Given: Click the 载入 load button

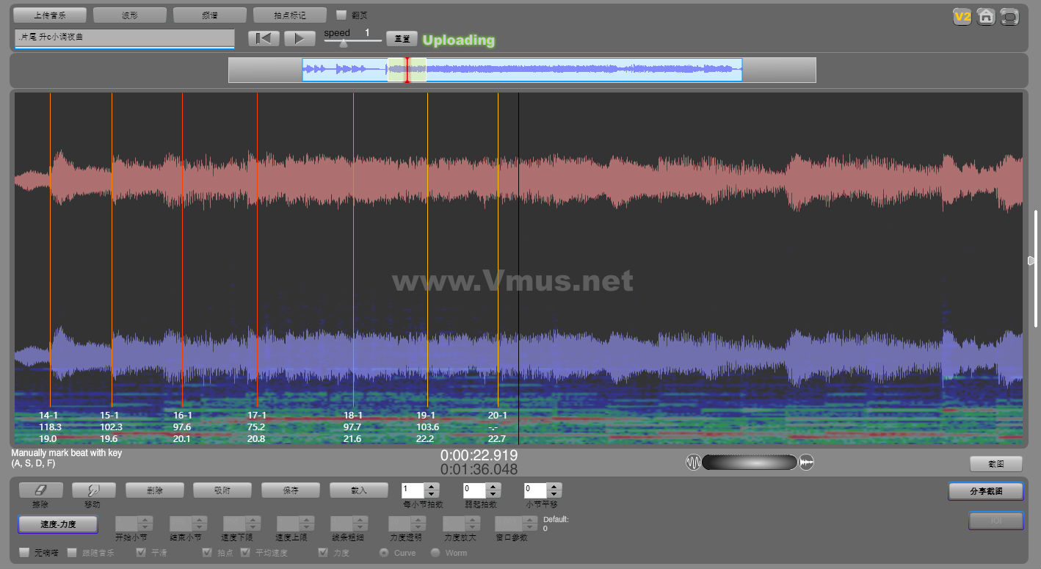Looking at the screenshot, I should [359, 490].
